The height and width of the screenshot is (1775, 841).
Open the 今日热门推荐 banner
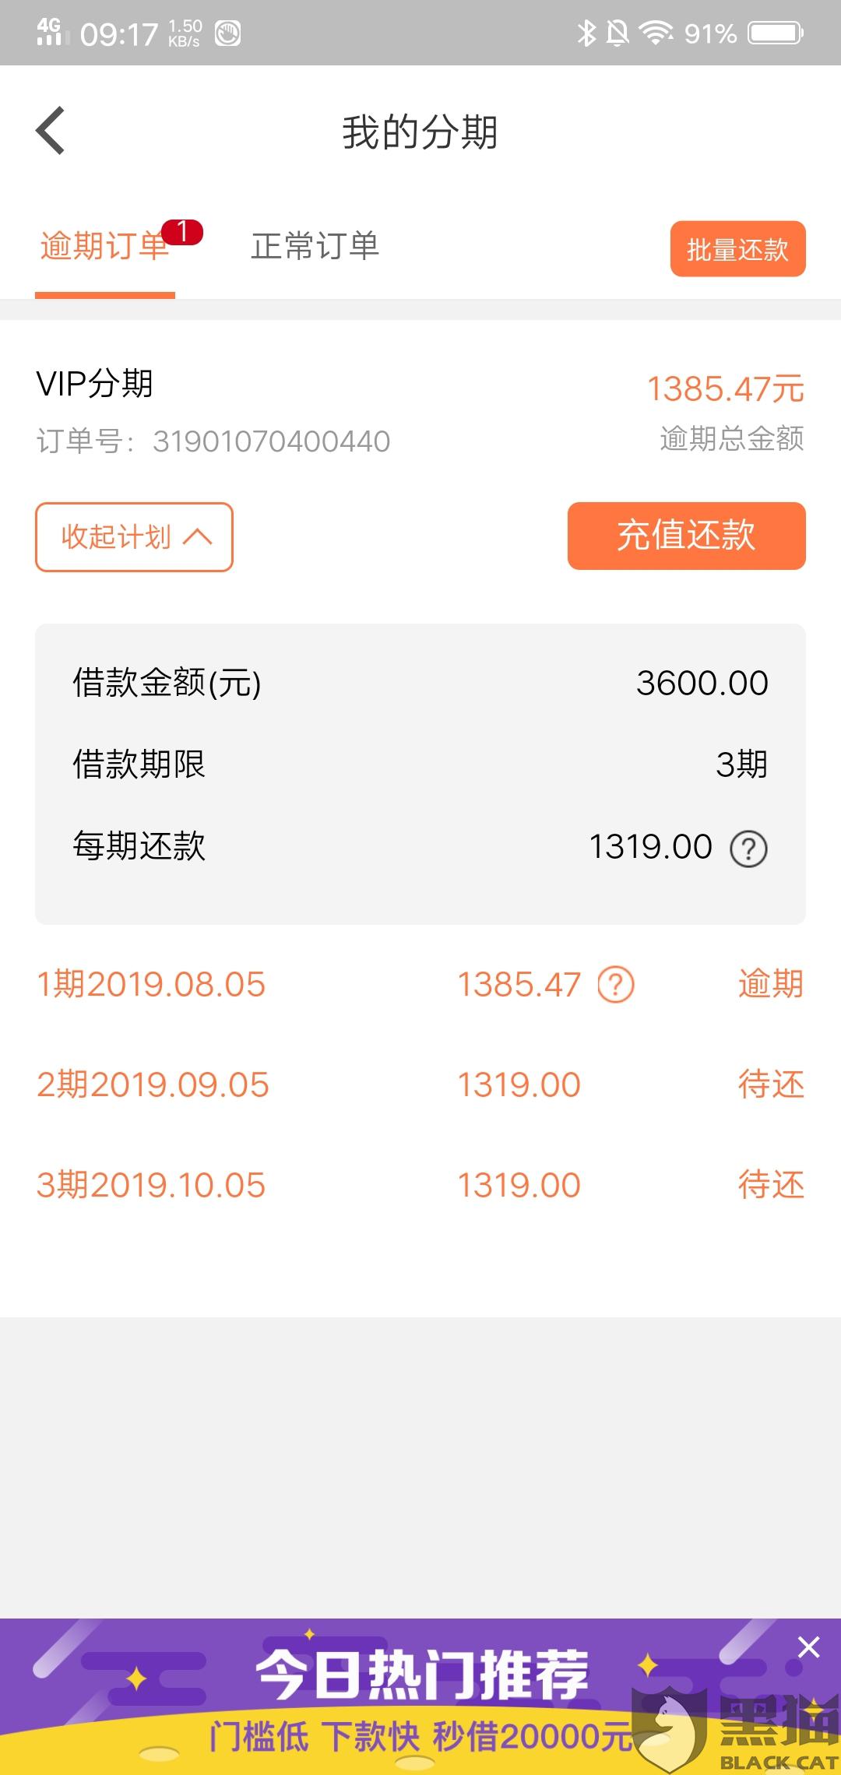coord(420,1697)
